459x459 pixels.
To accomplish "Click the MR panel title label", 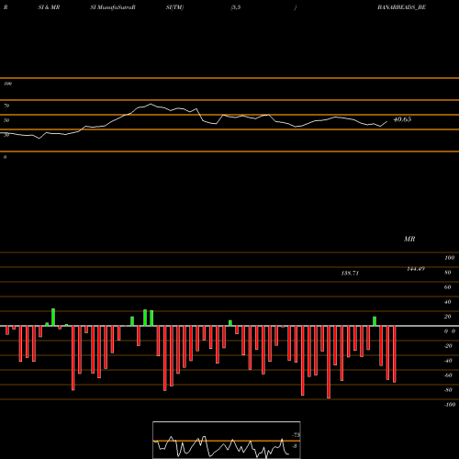I will pos(409,239).
